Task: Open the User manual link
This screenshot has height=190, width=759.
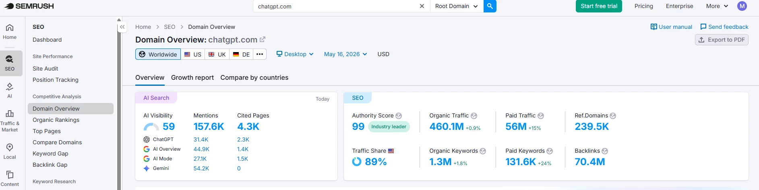Action: [x=671, y=27]
